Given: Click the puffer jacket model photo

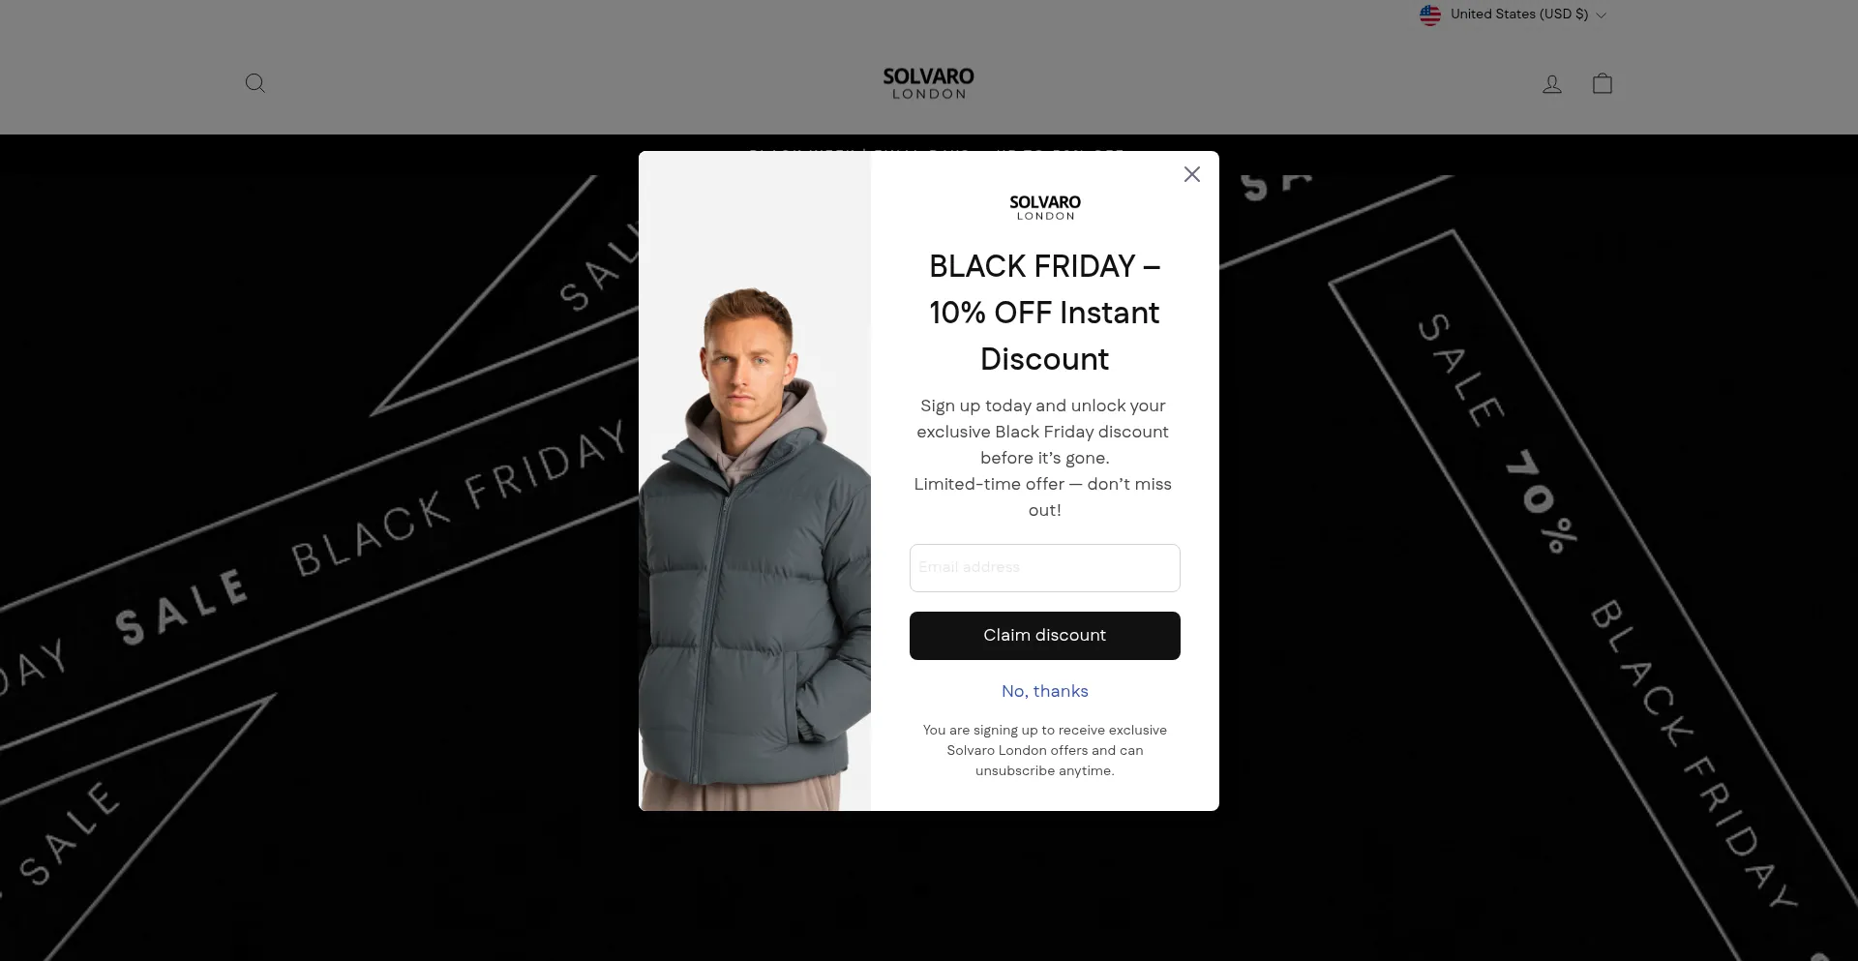Looking at the screenshot, I should (x=755, y=481).
